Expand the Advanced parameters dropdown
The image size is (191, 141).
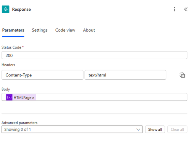tap(72, 130)
